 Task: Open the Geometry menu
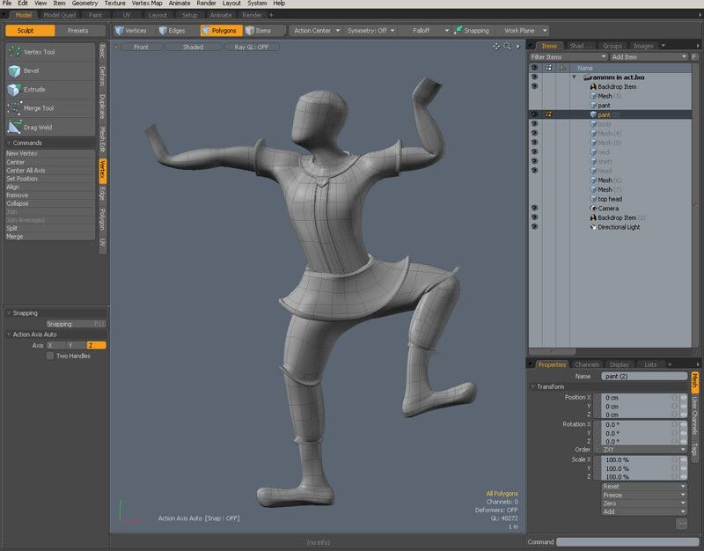(84, 4)
